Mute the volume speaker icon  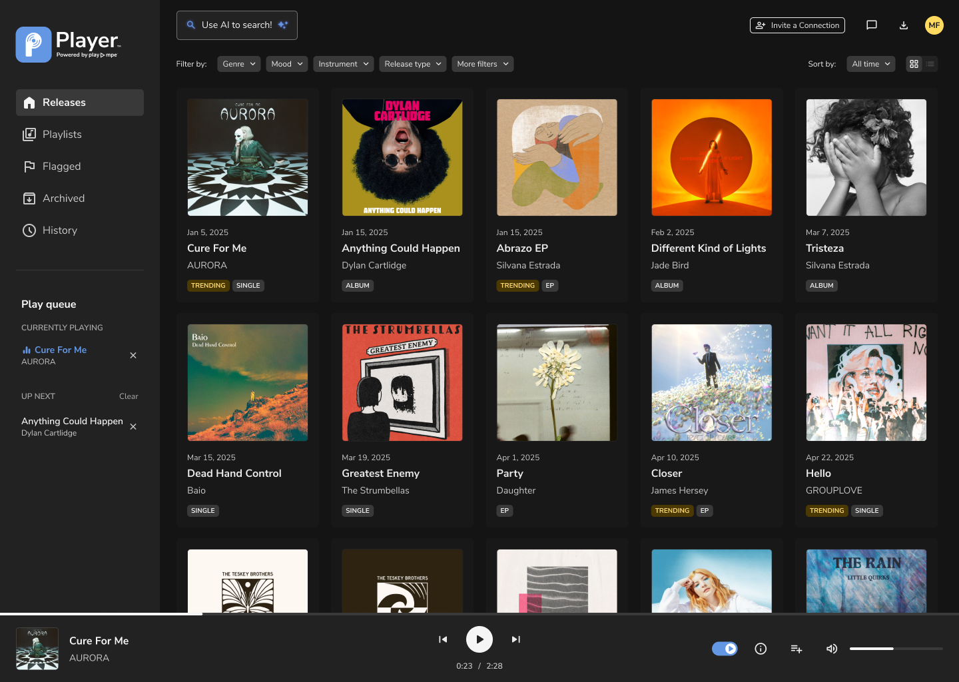(832, 649)
